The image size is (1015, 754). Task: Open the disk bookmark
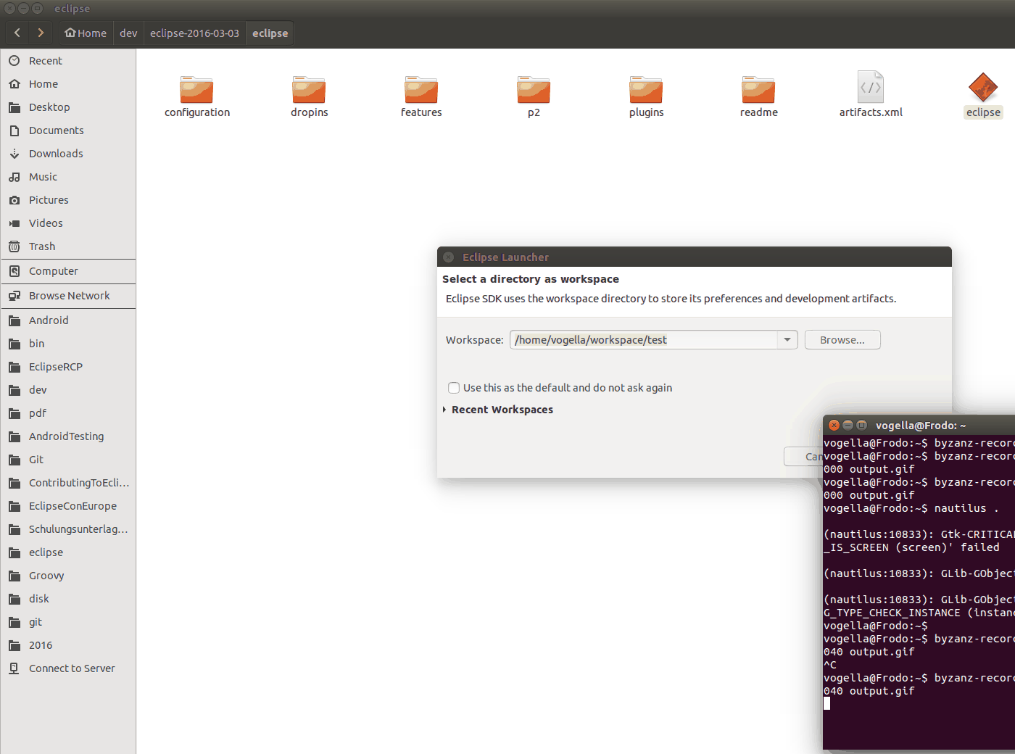click(68, 599)
